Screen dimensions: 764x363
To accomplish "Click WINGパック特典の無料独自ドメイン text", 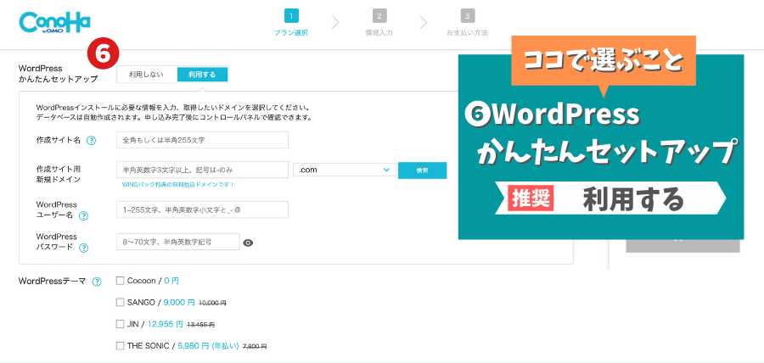I will pos(178,185).
